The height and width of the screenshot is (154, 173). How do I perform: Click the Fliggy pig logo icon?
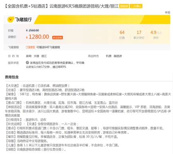click(x=11, y=20)
